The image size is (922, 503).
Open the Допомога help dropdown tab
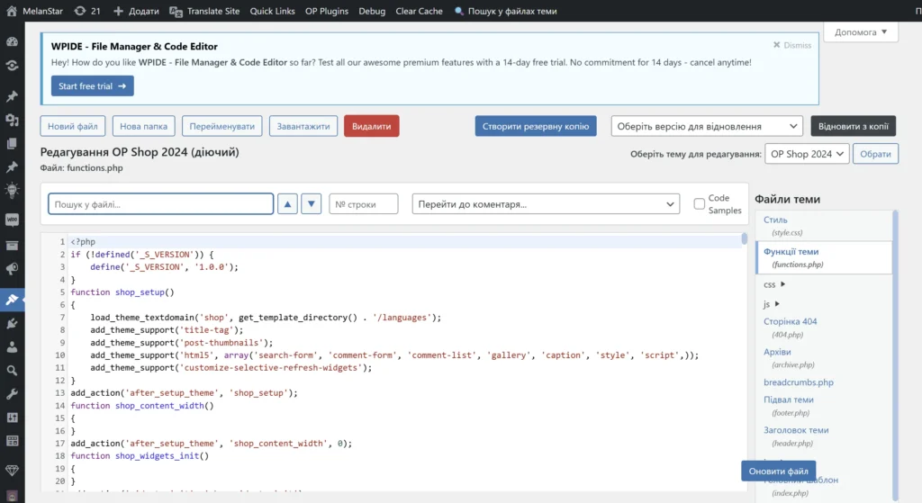pos(861,32)
